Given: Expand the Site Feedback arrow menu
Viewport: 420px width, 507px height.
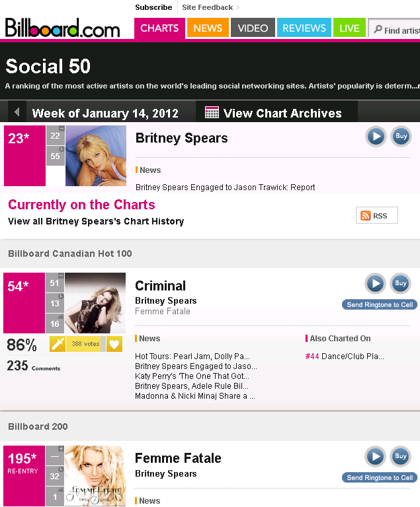Looking at the screenshot, I should [x=238, y=8].
